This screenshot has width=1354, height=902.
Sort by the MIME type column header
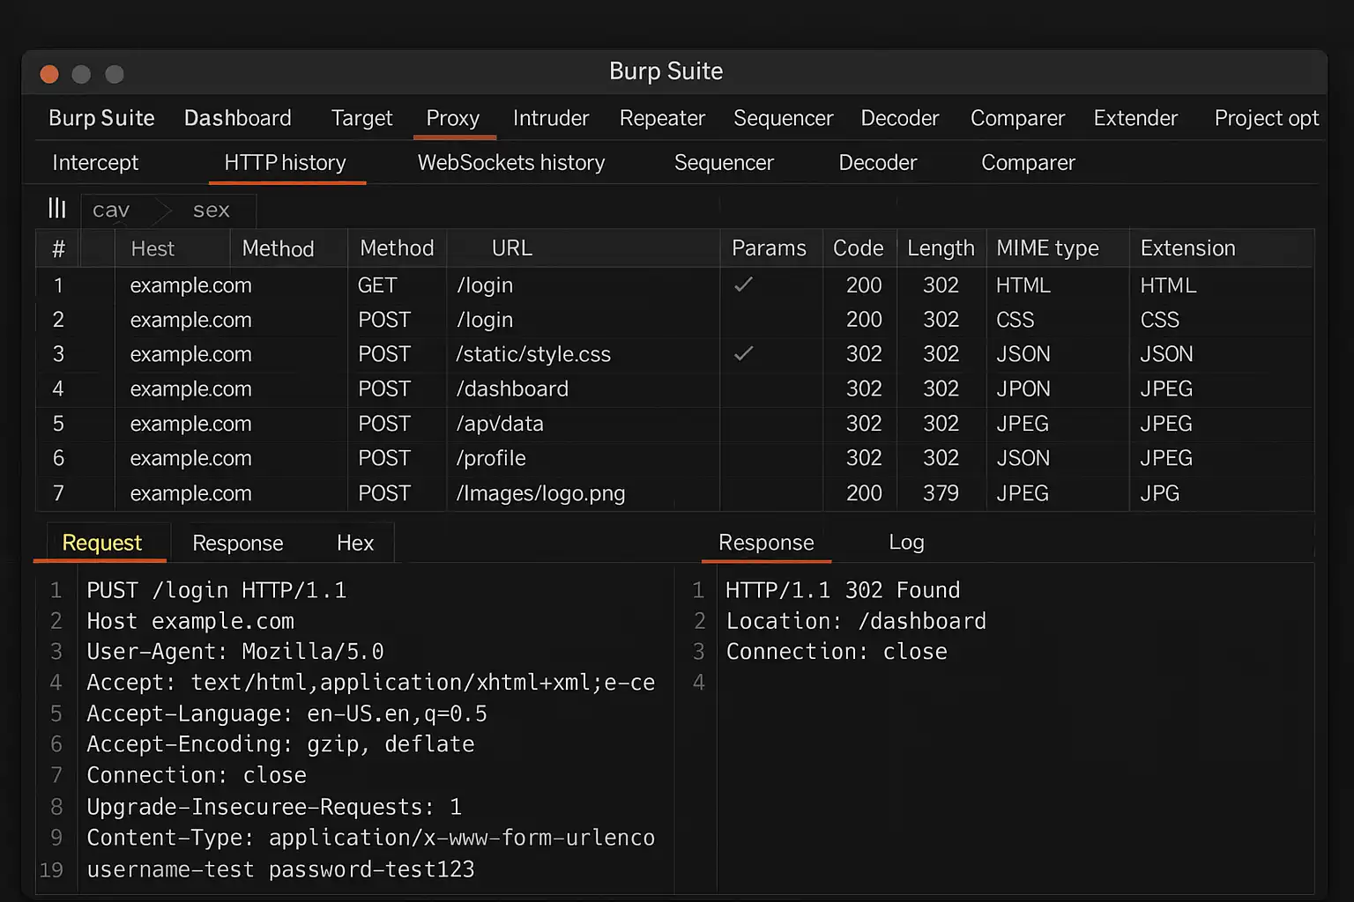pos(1047,248)
